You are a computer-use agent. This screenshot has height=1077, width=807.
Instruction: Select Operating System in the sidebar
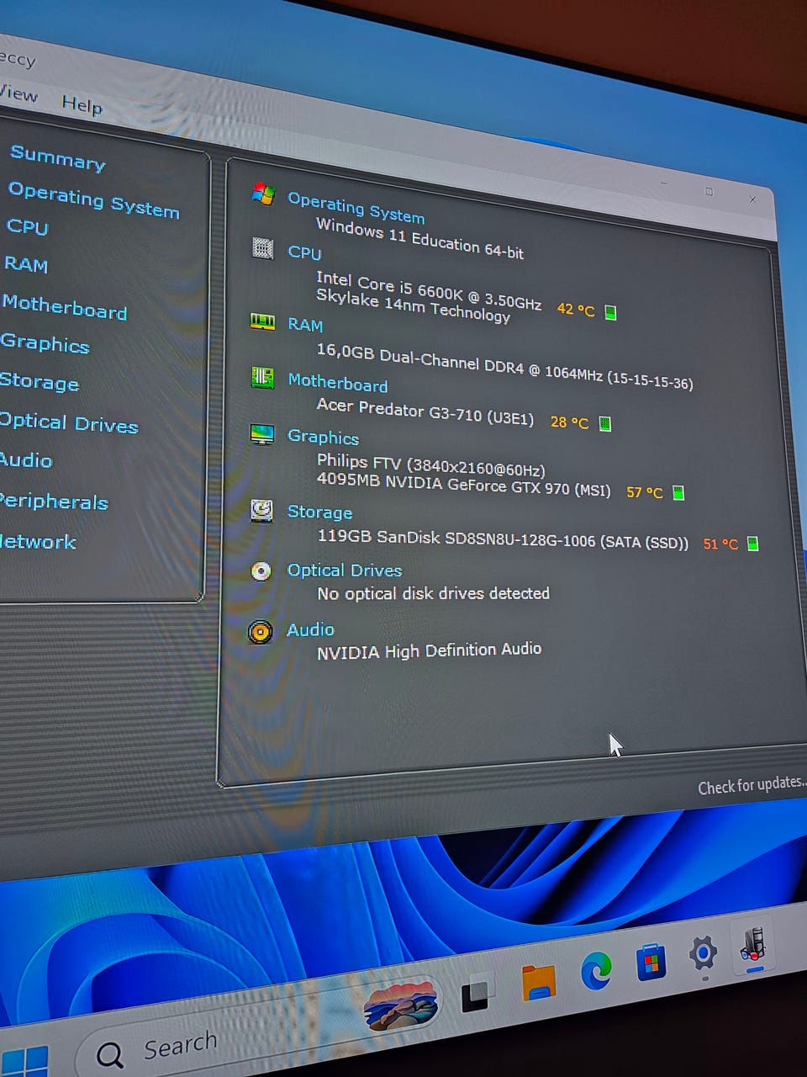(93, 199)
